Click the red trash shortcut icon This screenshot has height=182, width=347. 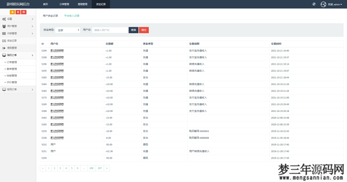click(18, 12)
